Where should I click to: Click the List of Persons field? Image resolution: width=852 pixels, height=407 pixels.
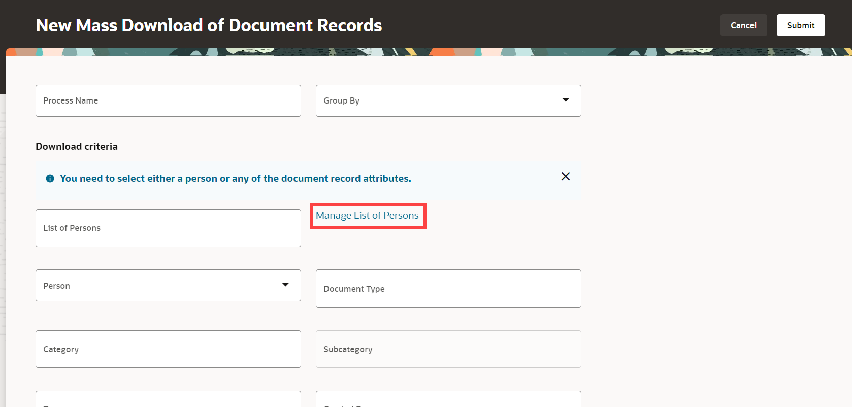coord(168,228)
